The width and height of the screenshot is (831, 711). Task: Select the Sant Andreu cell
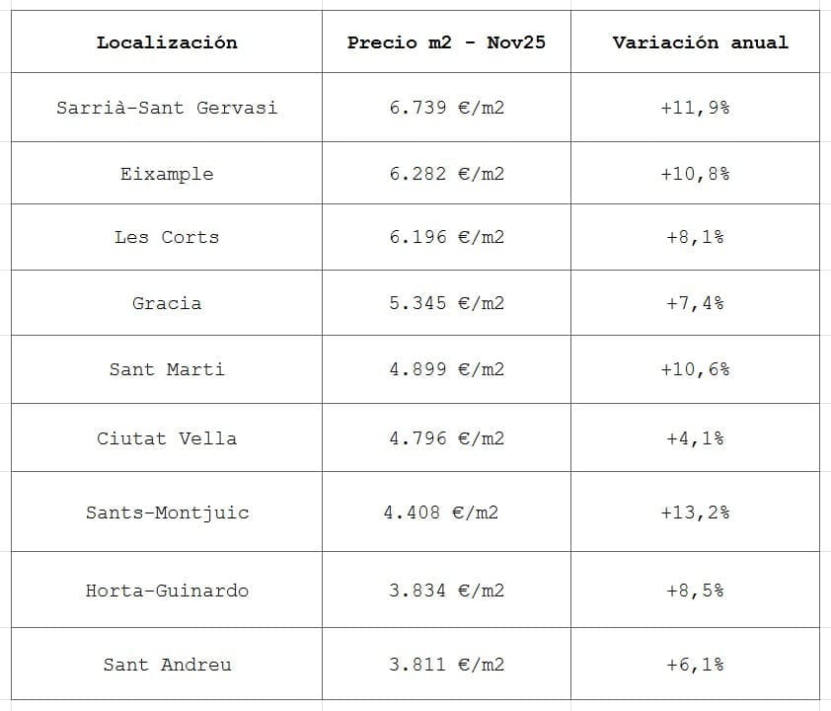click(x=167, y=665)
